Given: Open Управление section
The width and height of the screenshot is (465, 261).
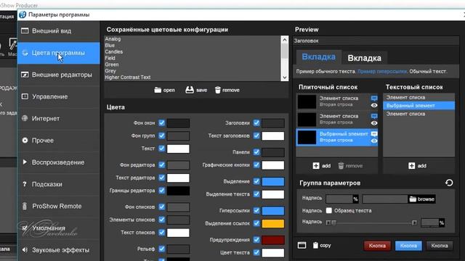Looking at the screenshot, I should coord(59,96).
